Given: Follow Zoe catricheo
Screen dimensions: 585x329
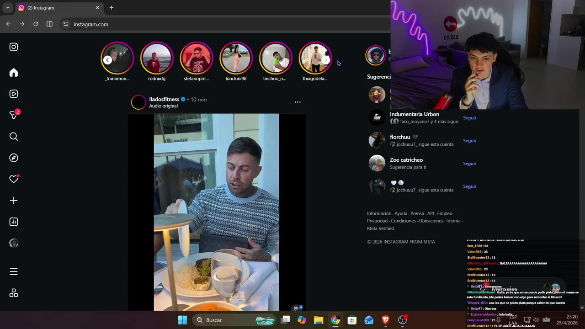Looking at the screenshot, I should coord(469,164).
